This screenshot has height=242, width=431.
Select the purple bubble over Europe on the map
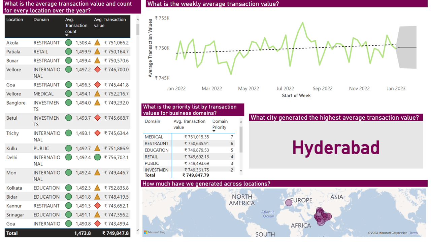pyautogui.click(x=288, y=203)
